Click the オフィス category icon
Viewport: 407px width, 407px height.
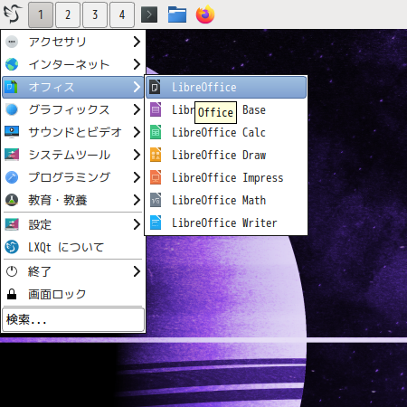[x=11, y=87]
